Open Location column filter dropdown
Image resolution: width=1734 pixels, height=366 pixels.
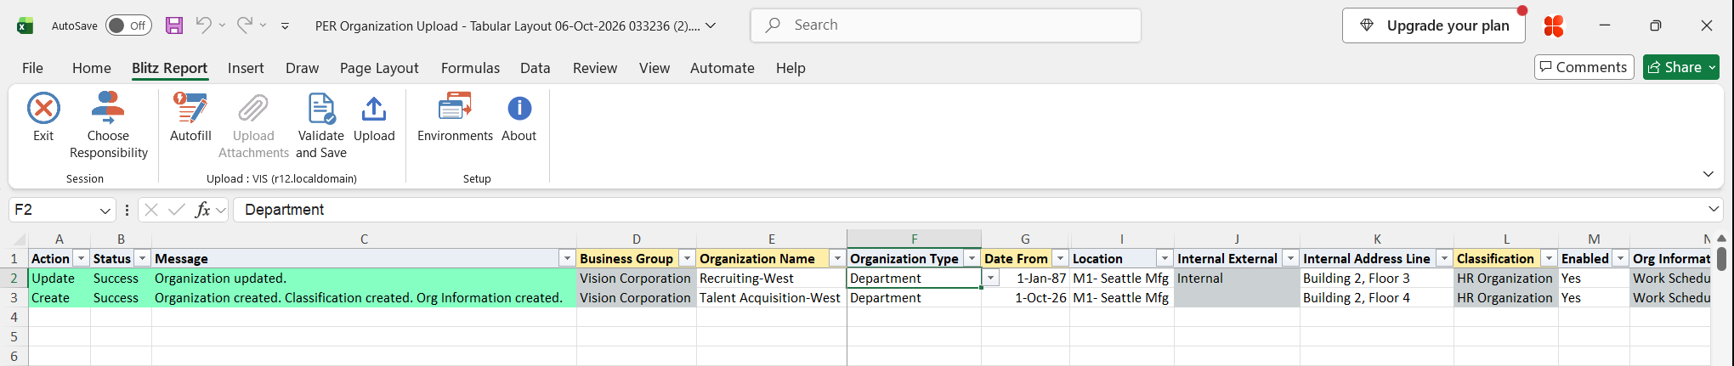pyautogui.click(x=1164, y=258)
